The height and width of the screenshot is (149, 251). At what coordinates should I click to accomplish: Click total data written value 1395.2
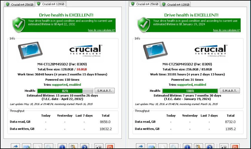[230, 129]
